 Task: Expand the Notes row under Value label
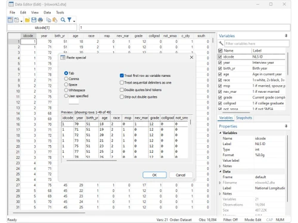coord(220,166)
